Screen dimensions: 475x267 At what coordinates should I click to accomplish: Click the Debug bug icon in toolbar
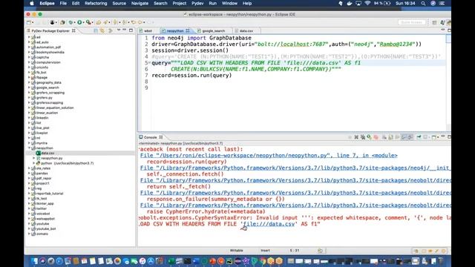71,22
